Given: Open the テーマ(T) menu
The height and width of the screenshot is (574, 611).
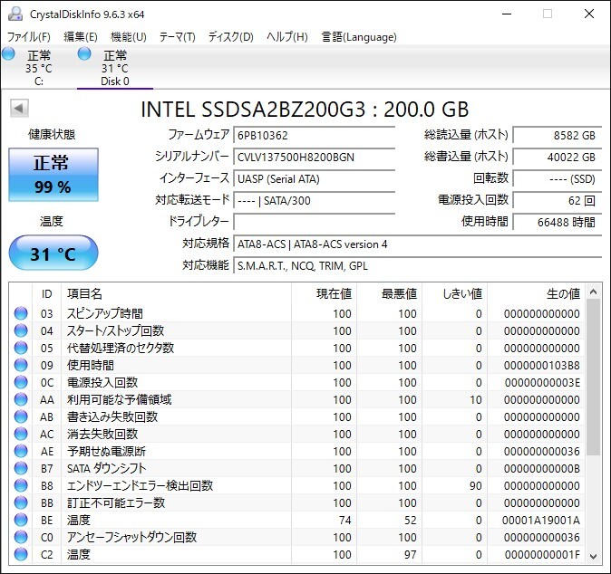Looking at the screenshot, I should [177, 37].
